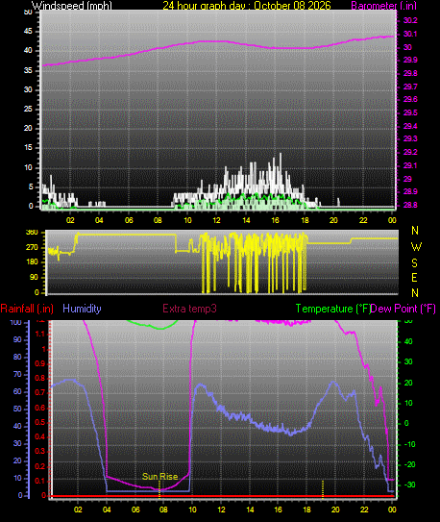Viewport: 440px width, 522px height.
Task: Select the 'Extra temp3' legend label
Action: pos(189,309)
